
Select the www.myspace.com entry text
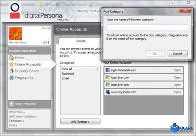pyautogui.click(x=123, y=92)
